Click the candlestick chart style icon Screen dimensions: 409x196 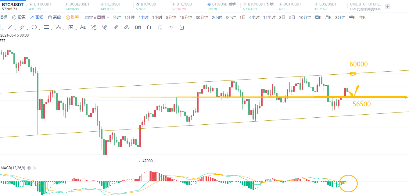point(138,27)
